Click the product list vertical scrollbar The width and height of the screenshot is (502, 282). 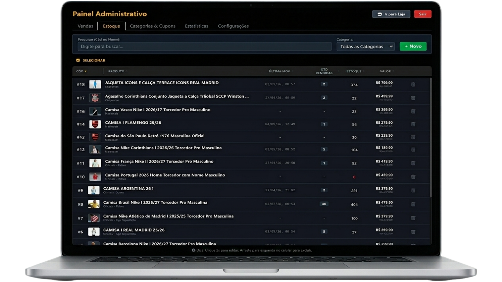click(x=430, y=137)
